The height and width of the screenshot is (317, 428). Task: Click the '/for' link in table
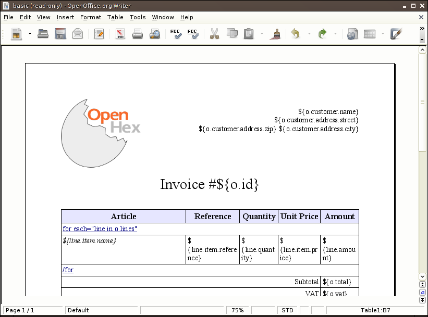click(68, 270)
